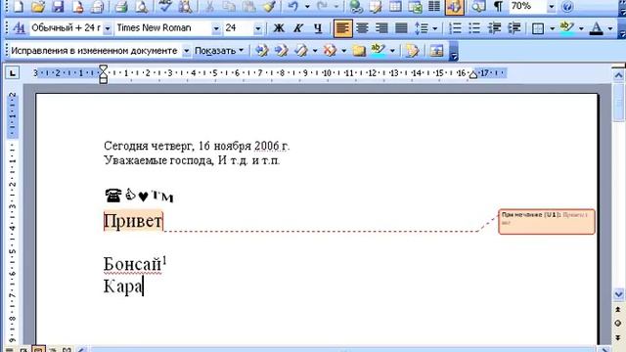The width and height of the screenshot is (626, 352).
Task: Copy the selection to clipboard
Action: pos(229,6)
